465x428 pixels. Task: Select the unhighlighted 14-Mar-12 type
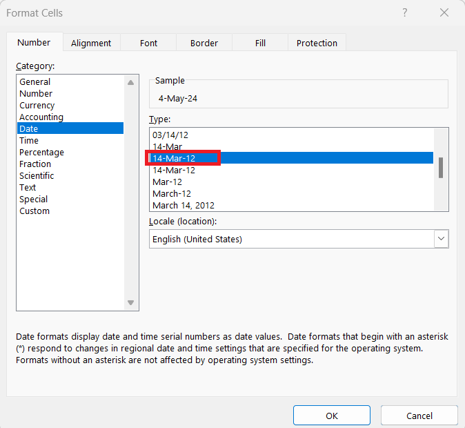click(x=292, y=170)
